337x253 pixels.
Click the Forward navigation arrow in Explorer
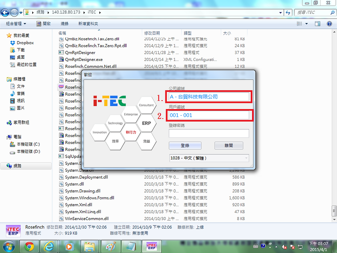pyautogui.click(x=14, y=12)
